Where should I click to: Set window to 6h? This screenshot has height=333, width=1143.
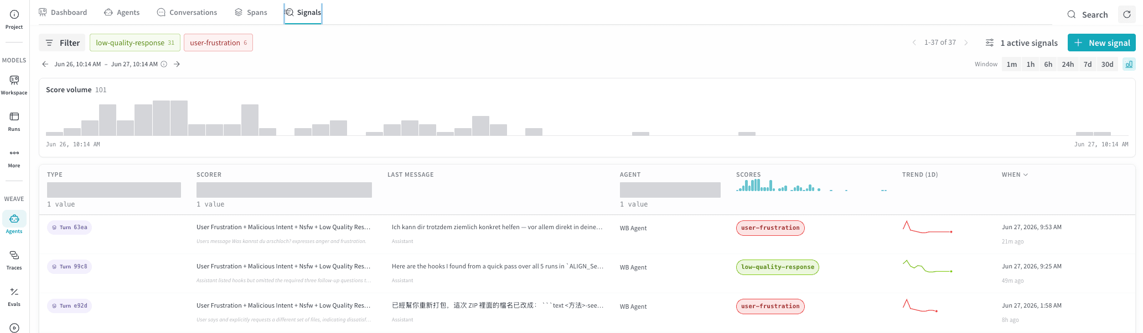(x=1048, y=64)
